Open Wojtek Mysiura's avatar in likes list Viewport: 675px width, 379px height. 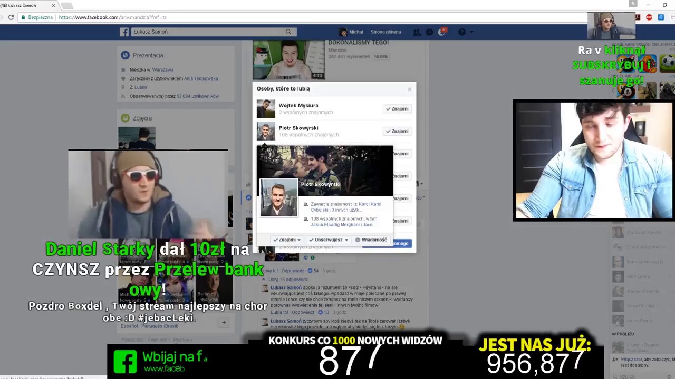266,109
